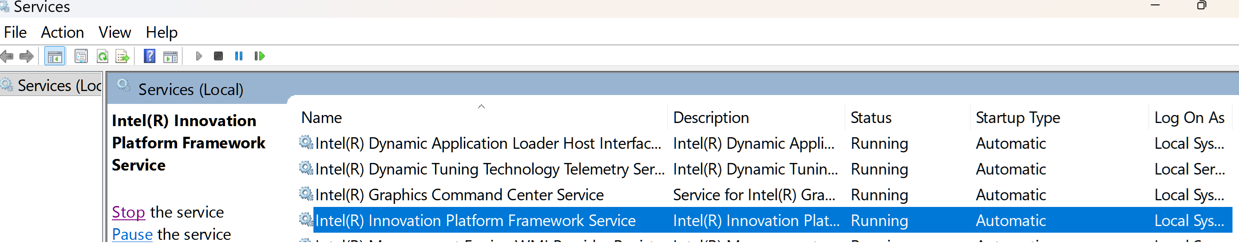The width and height of the screenshot is (1239, 250).
Task: Sort by the Status column header
Action: point(871,118)
